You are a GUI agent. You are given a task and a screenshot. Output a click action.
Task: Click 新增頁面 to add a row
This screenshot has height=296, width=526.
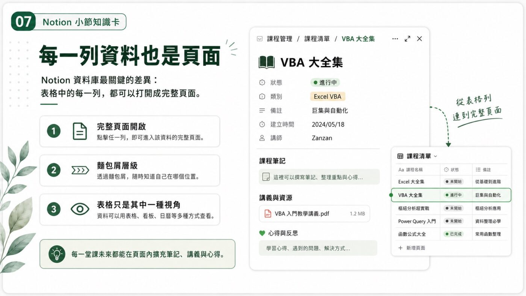click(x=416, y=248)
